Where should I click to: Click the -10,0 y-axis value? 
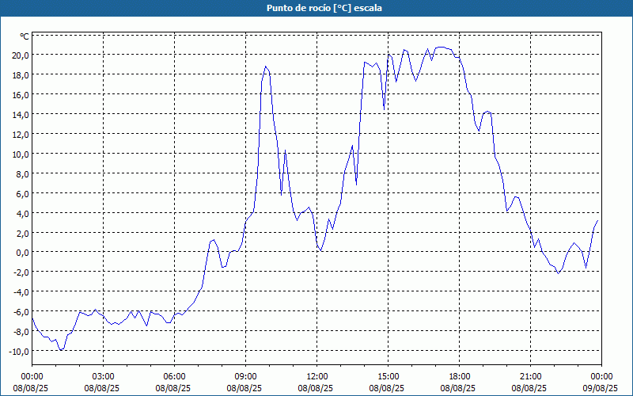pyautogui.click(x=19, y=352)
